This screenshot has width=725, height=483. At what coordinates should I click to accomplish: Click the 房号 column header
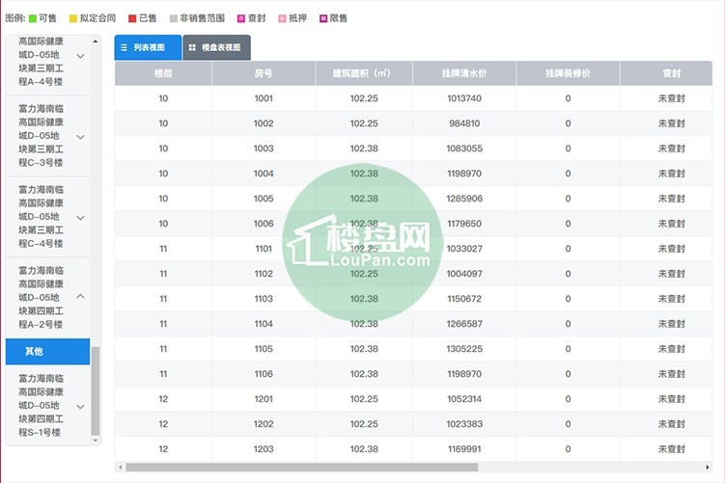[x=264, y=73]
